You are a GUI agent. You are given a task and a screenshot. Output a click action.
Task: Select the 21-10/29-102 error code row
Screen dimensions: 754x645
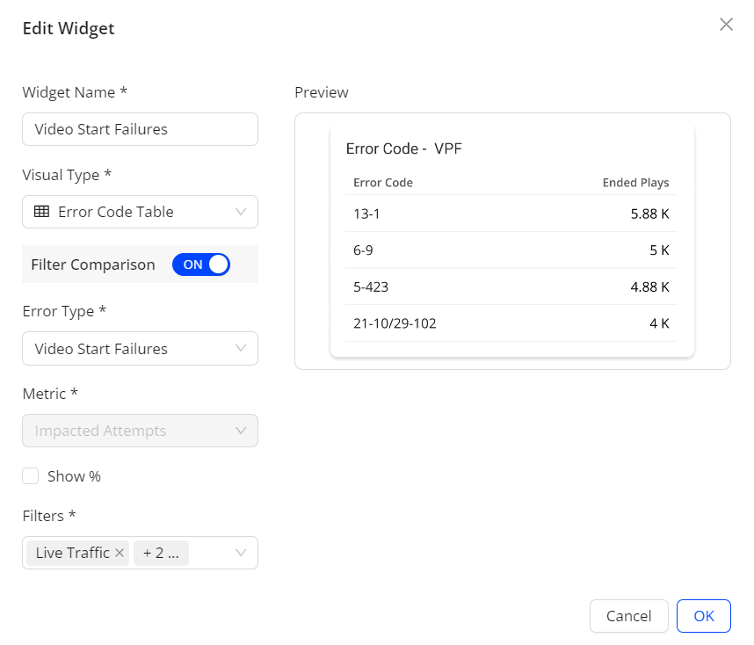511,323
